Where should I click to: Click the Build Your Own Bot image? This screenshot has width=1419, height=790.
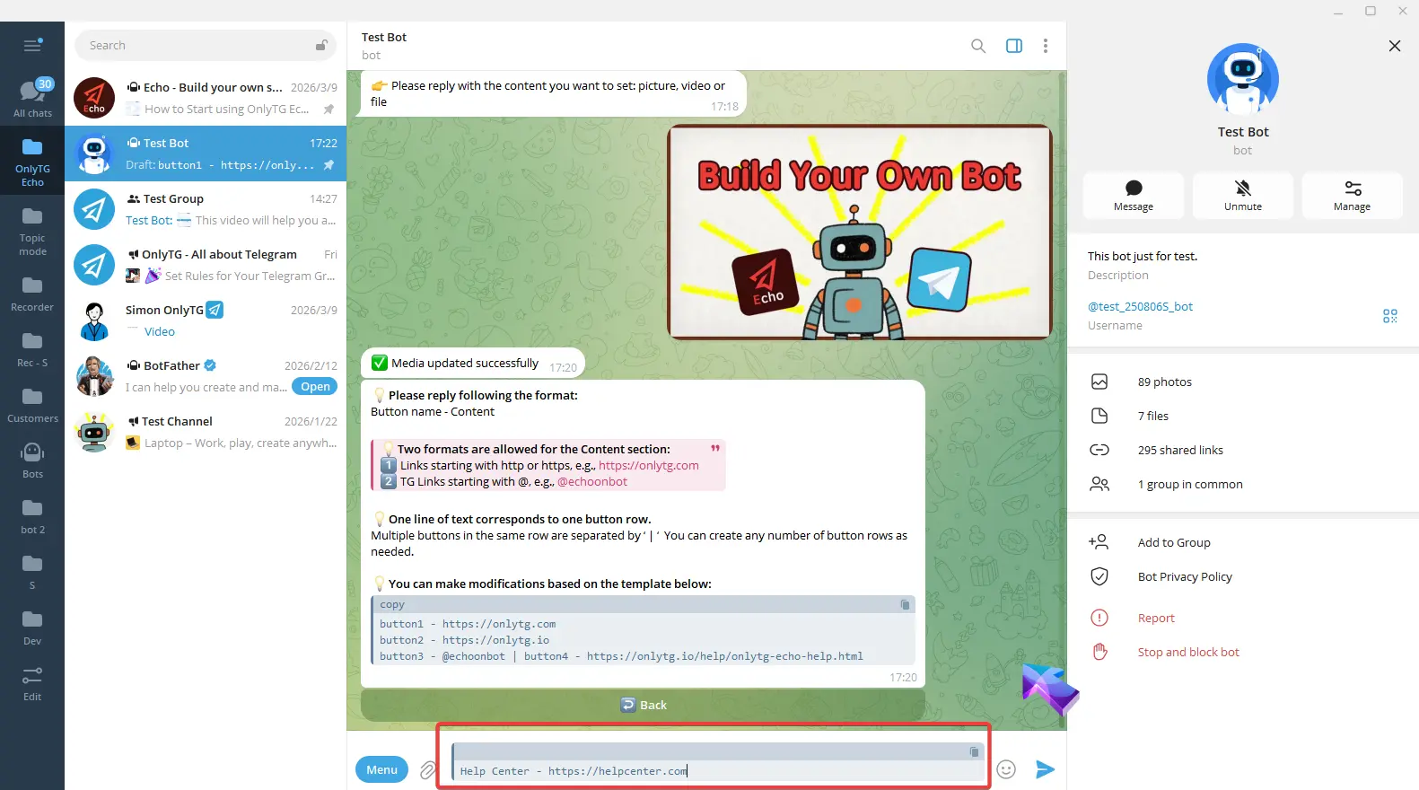pyautogui.click(x=859, y=233)
